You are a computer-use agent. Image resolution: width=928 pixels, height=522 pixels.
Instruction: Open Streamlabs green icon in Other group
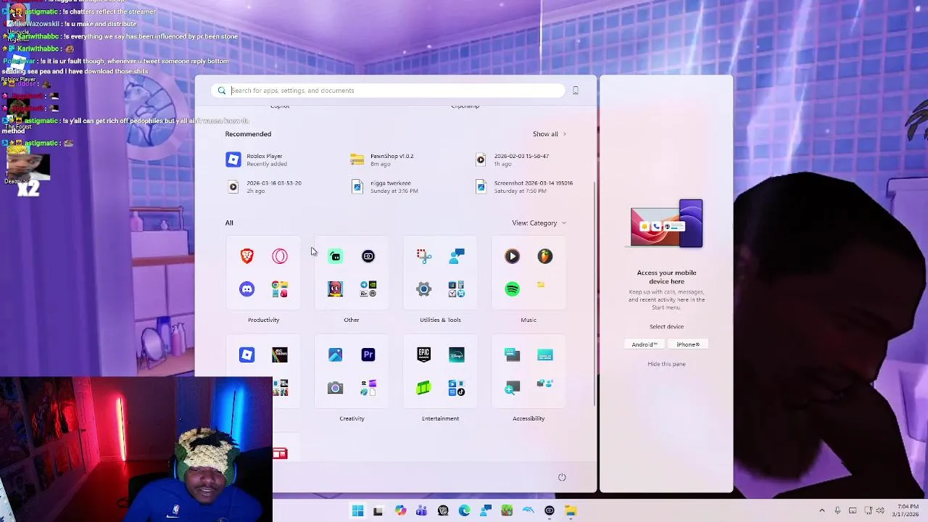click(335, 256)
